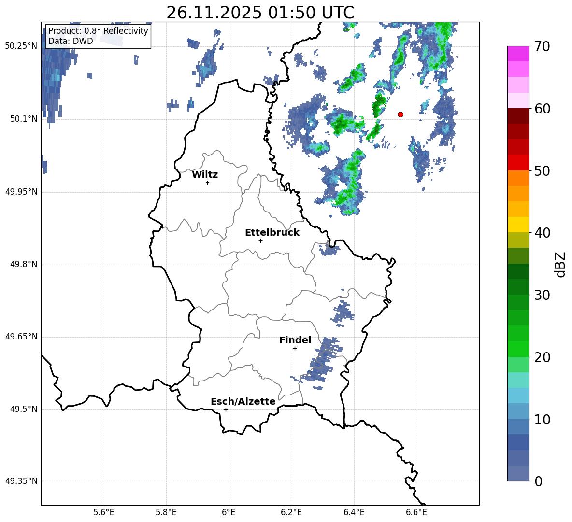572x522 pixels.
Task: Pick the bright green swatch at 20 dBZ
Action: coord(518,349)
